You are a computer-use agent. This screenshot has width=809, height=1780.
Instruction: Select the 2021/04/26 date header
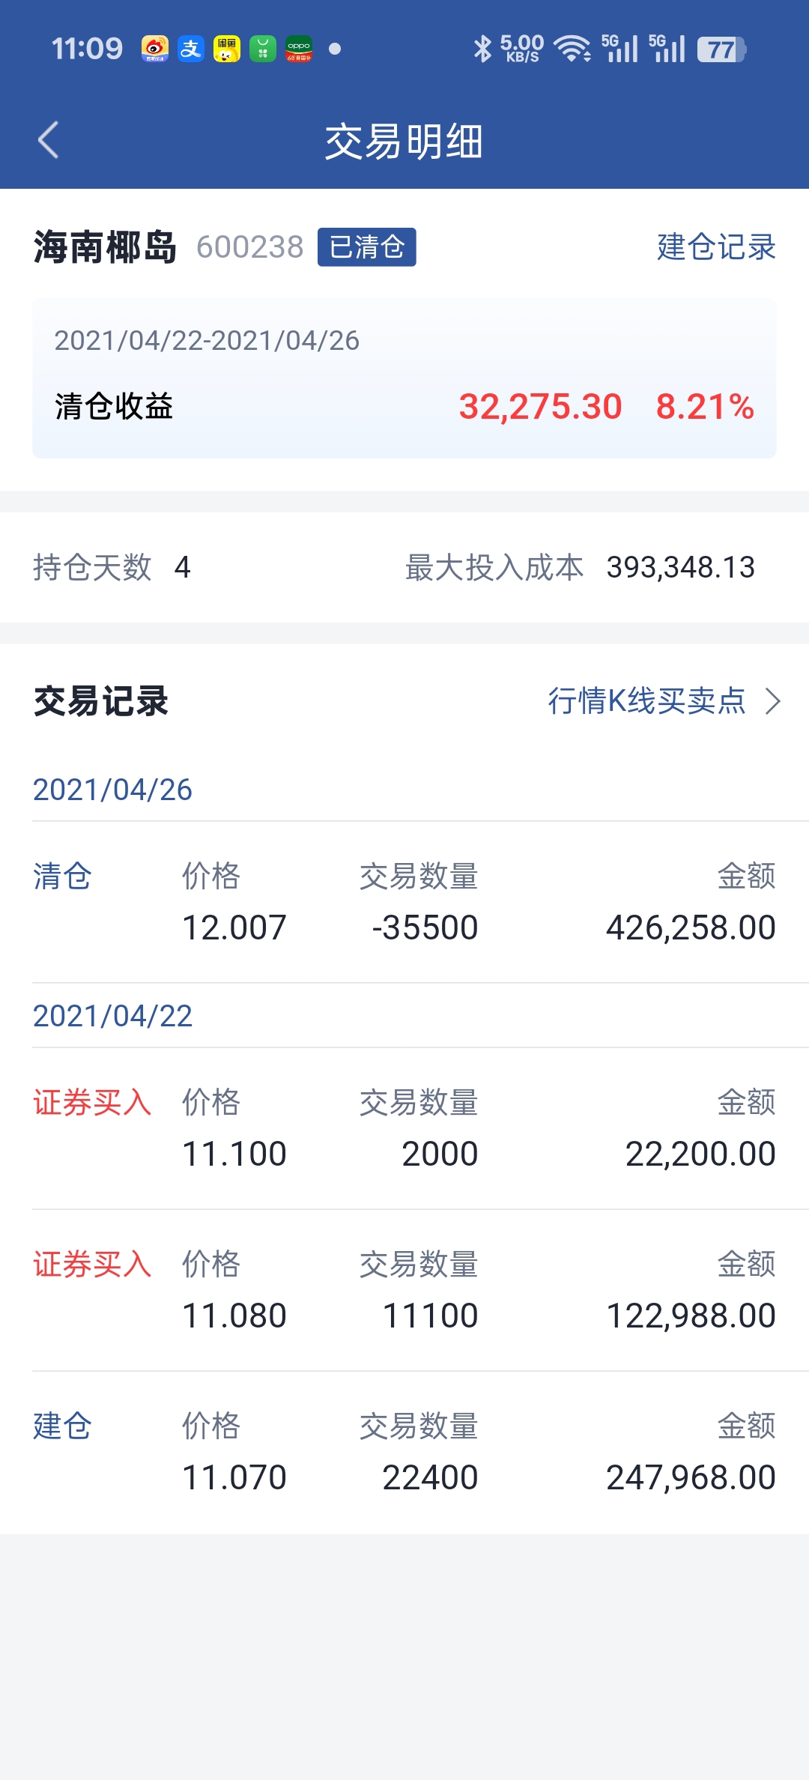click(112, 790)
